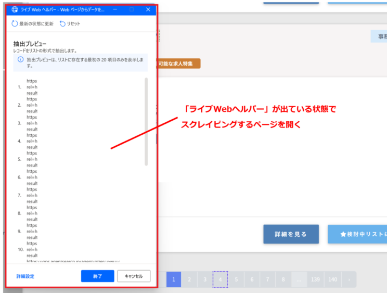Go to pagination page 3
The image size is (387, 293).
[x=205, y=279]
